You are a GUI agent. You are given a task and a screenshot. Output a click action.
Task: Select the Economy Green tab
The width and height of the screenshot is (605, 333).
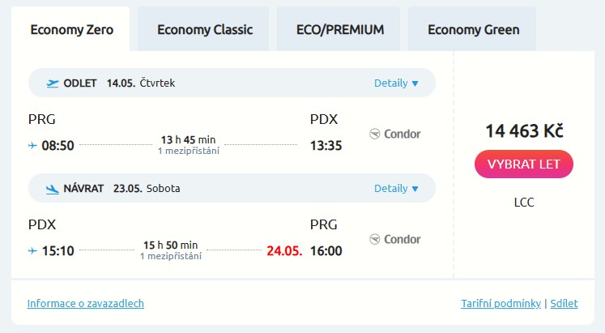[473, 30]
